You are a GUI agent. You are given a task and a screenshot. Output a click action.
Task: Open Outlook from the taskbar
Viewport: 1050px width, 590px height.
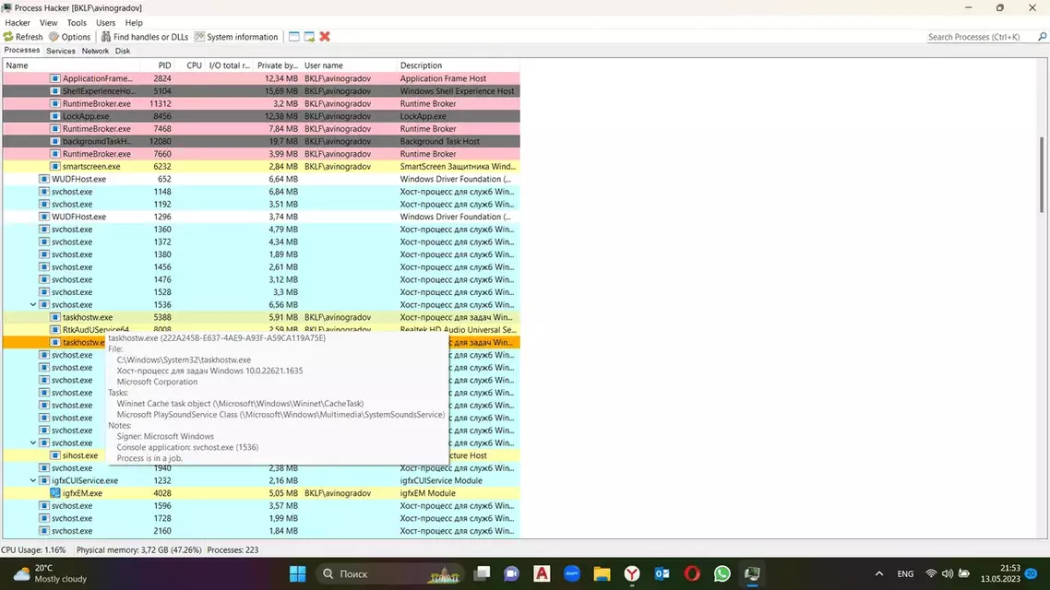(x=662, y=574)
